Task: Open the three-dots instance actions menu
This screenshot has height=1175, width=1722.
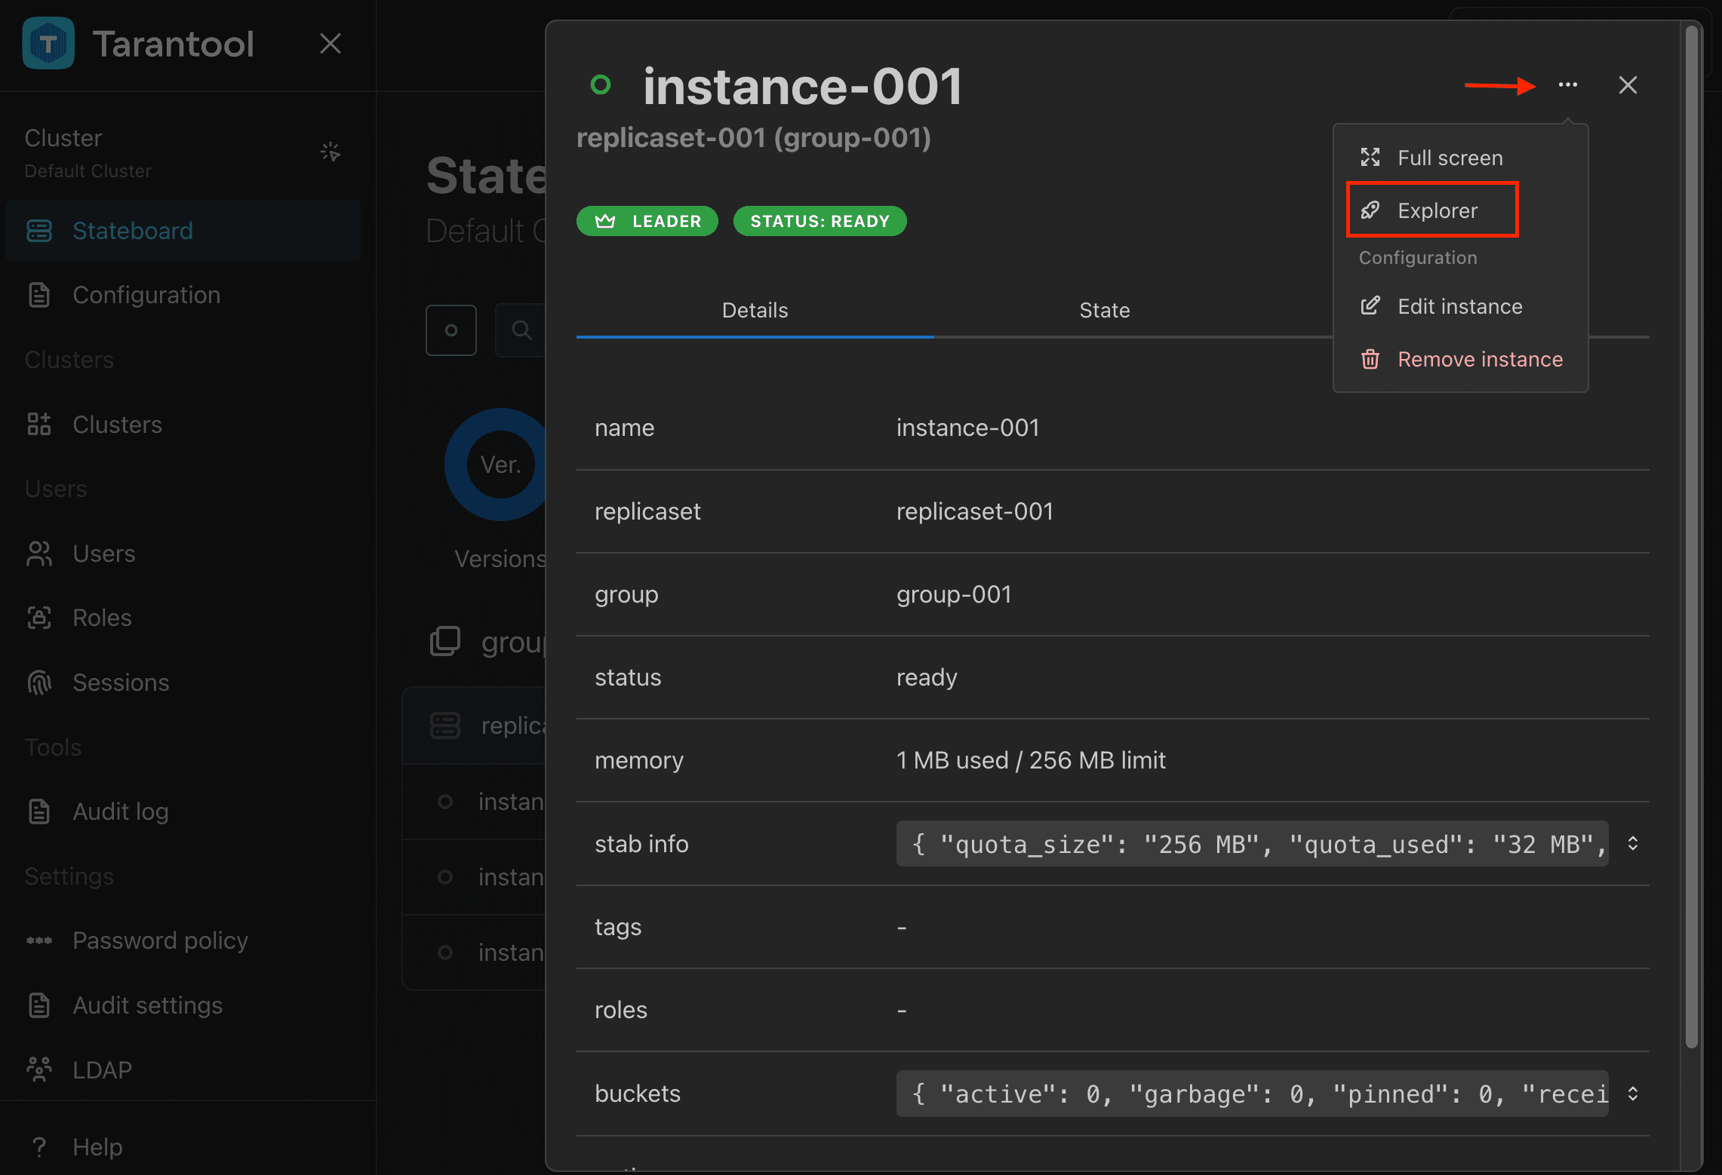Action: 1567,84
